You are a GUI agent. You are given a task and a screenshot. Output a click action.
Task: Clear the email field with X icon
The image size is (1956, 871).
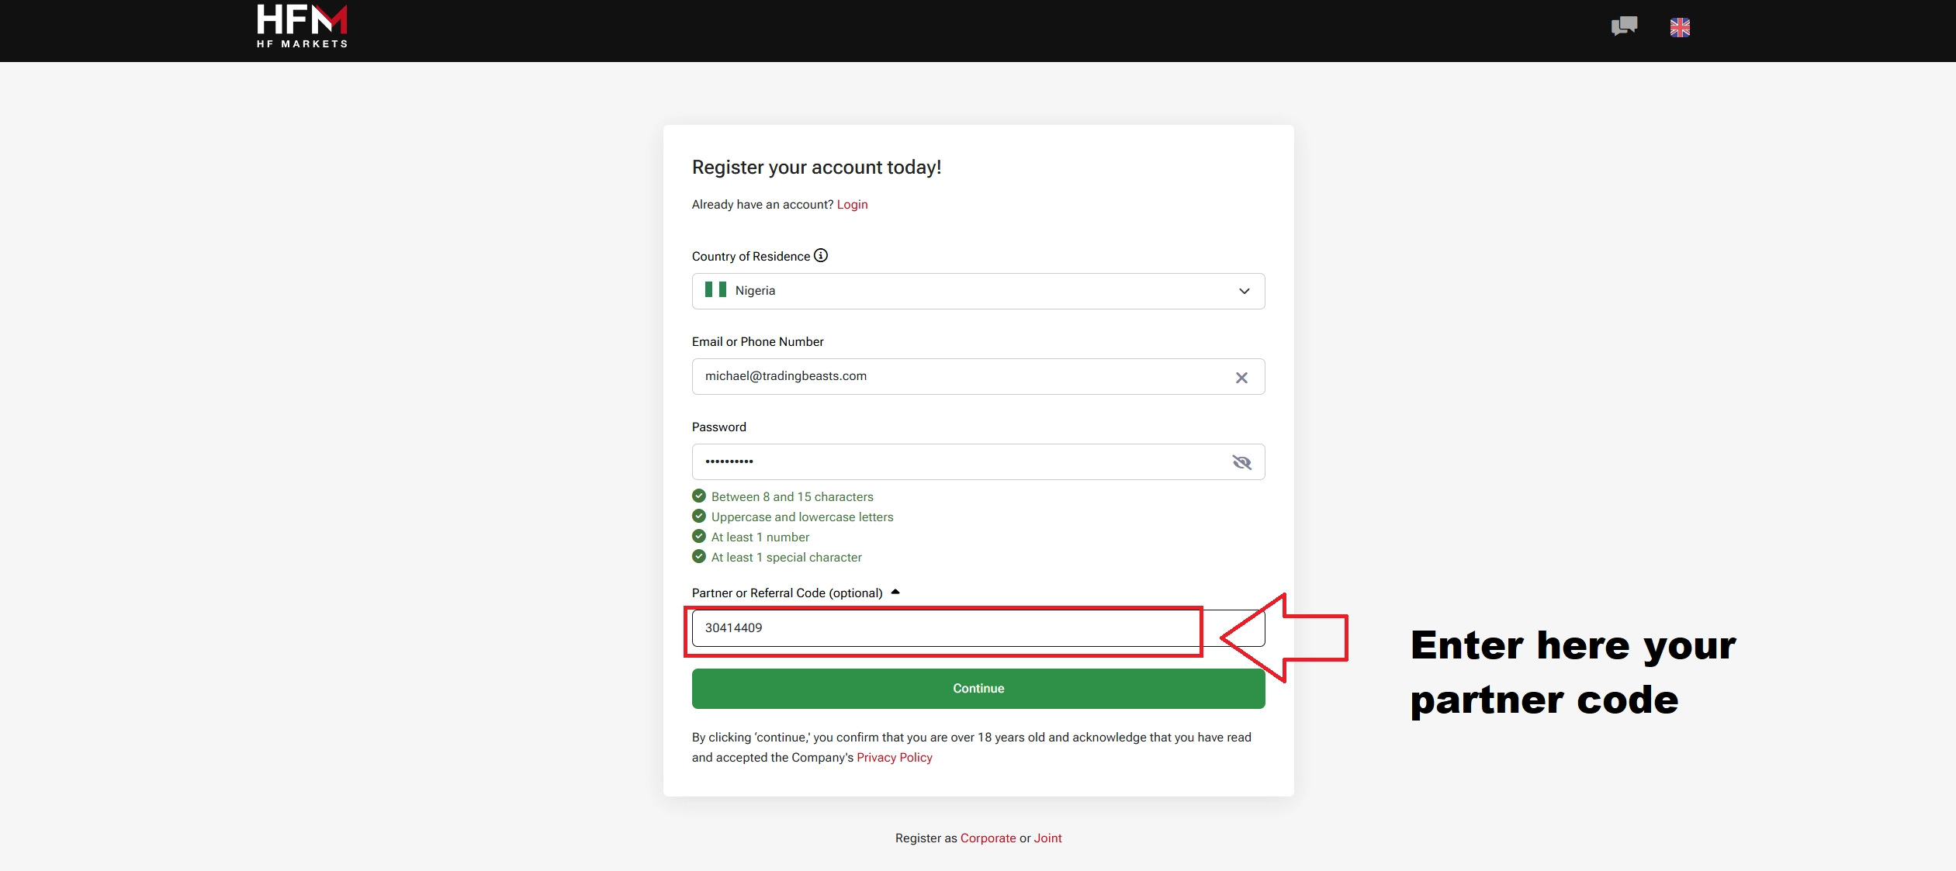tap(1241, 378)
